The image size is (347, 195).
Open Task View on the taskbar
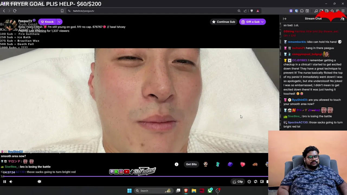coord(178,191)
